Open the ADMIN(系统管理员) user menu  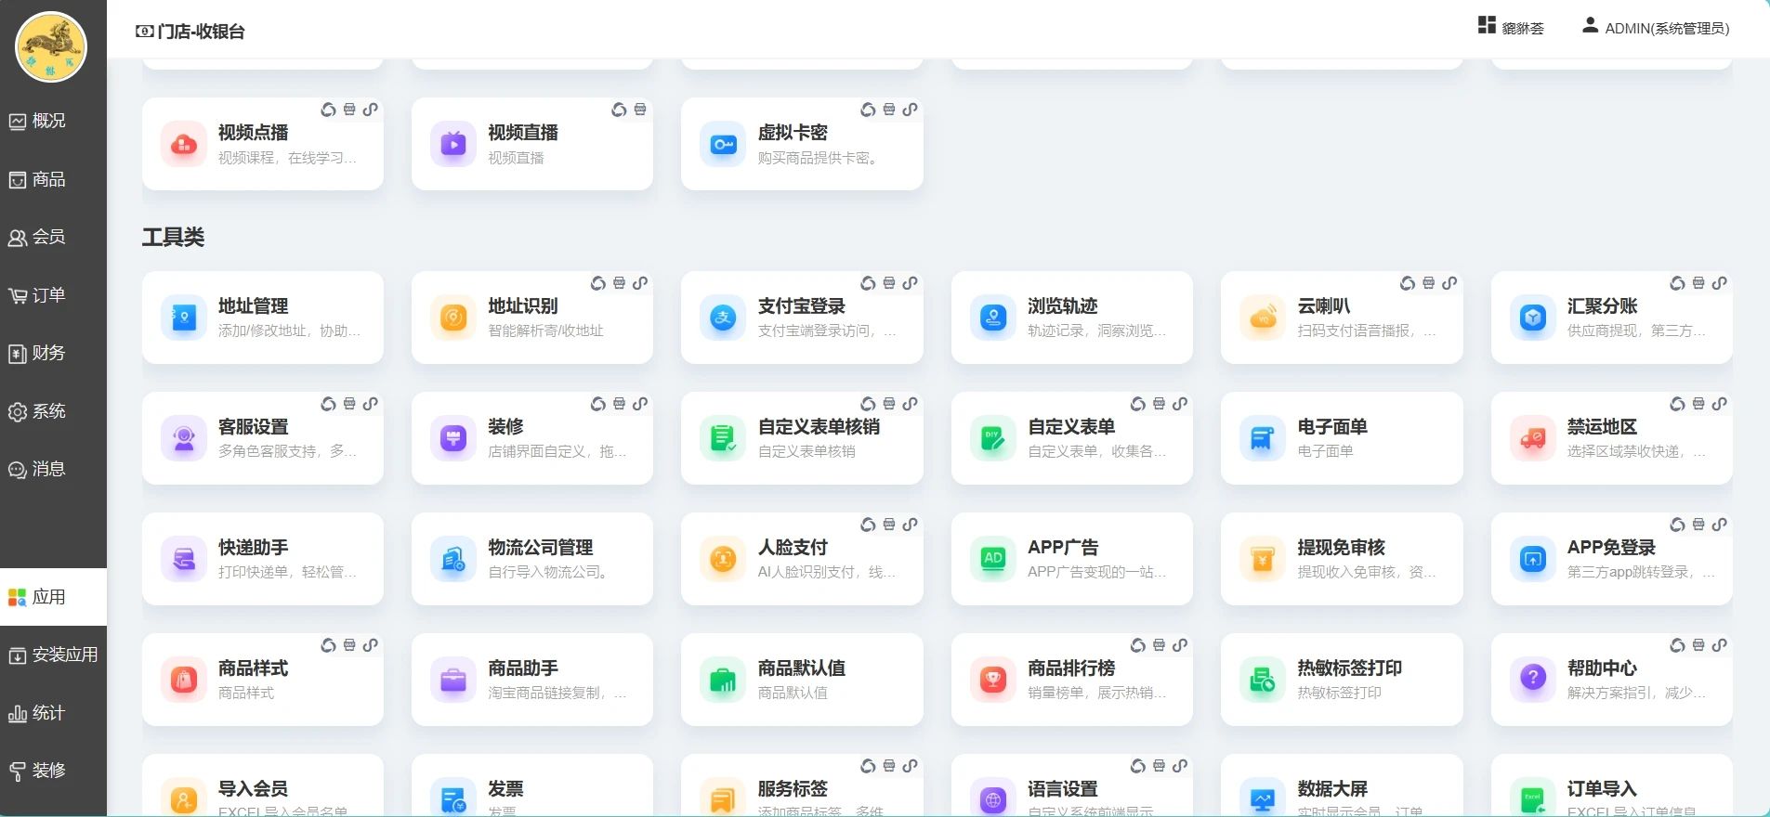[x=1656, y=28]
